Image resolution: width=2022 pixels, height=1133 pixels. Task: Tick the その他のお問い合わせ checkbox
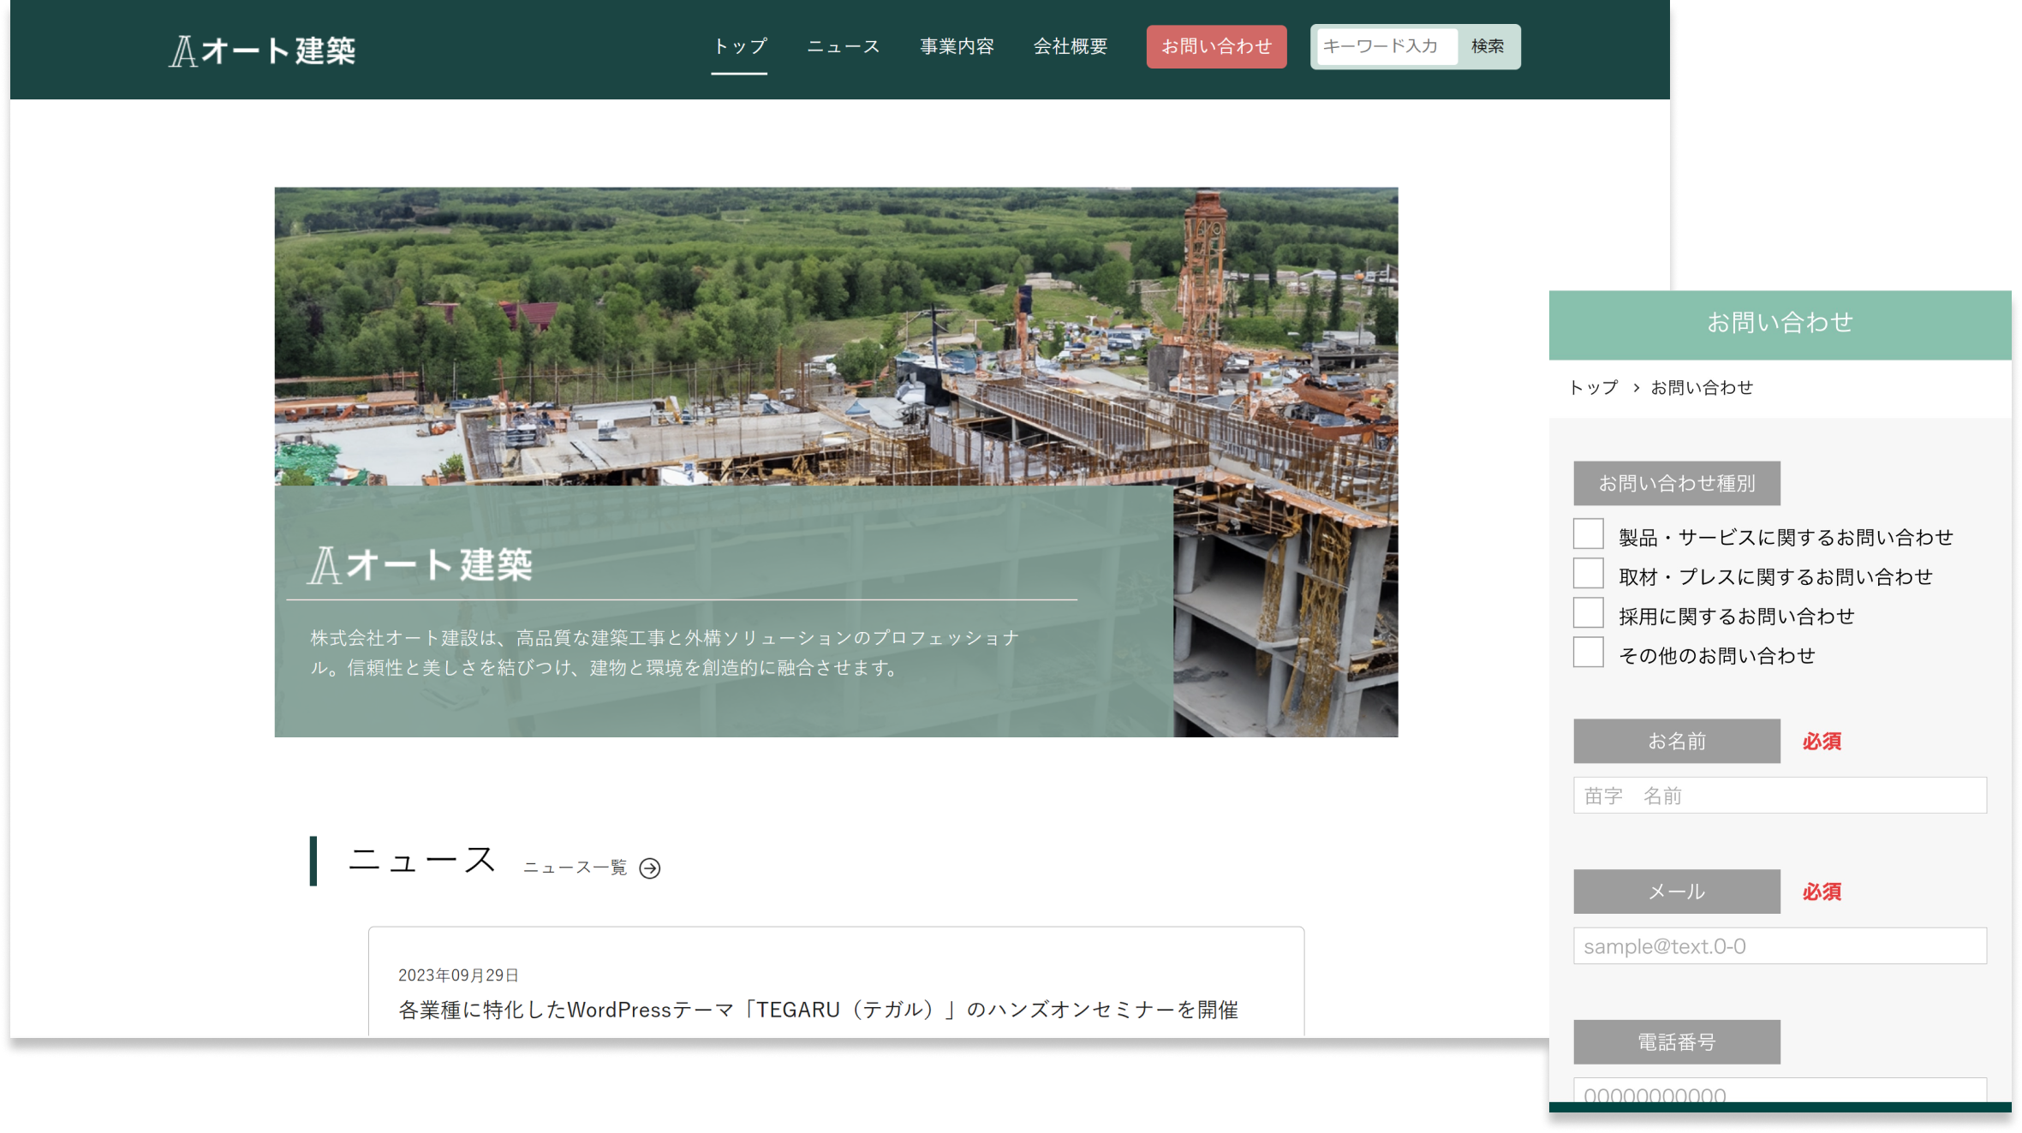pos(1588,653)
